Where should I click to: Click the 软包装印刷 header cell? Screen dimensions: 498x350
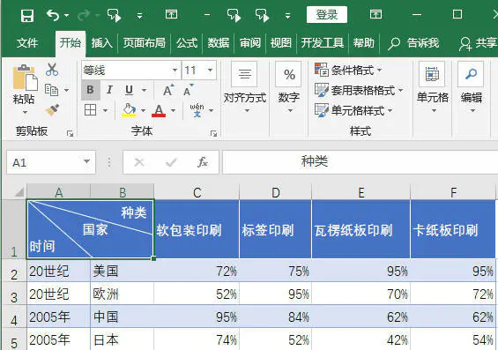pos(197,229)
